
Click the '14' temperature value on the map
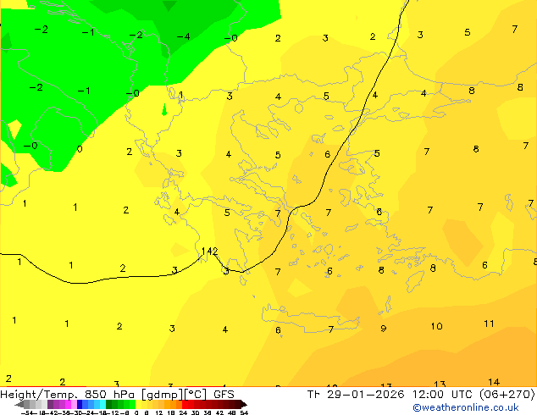[x=494, y=382]
